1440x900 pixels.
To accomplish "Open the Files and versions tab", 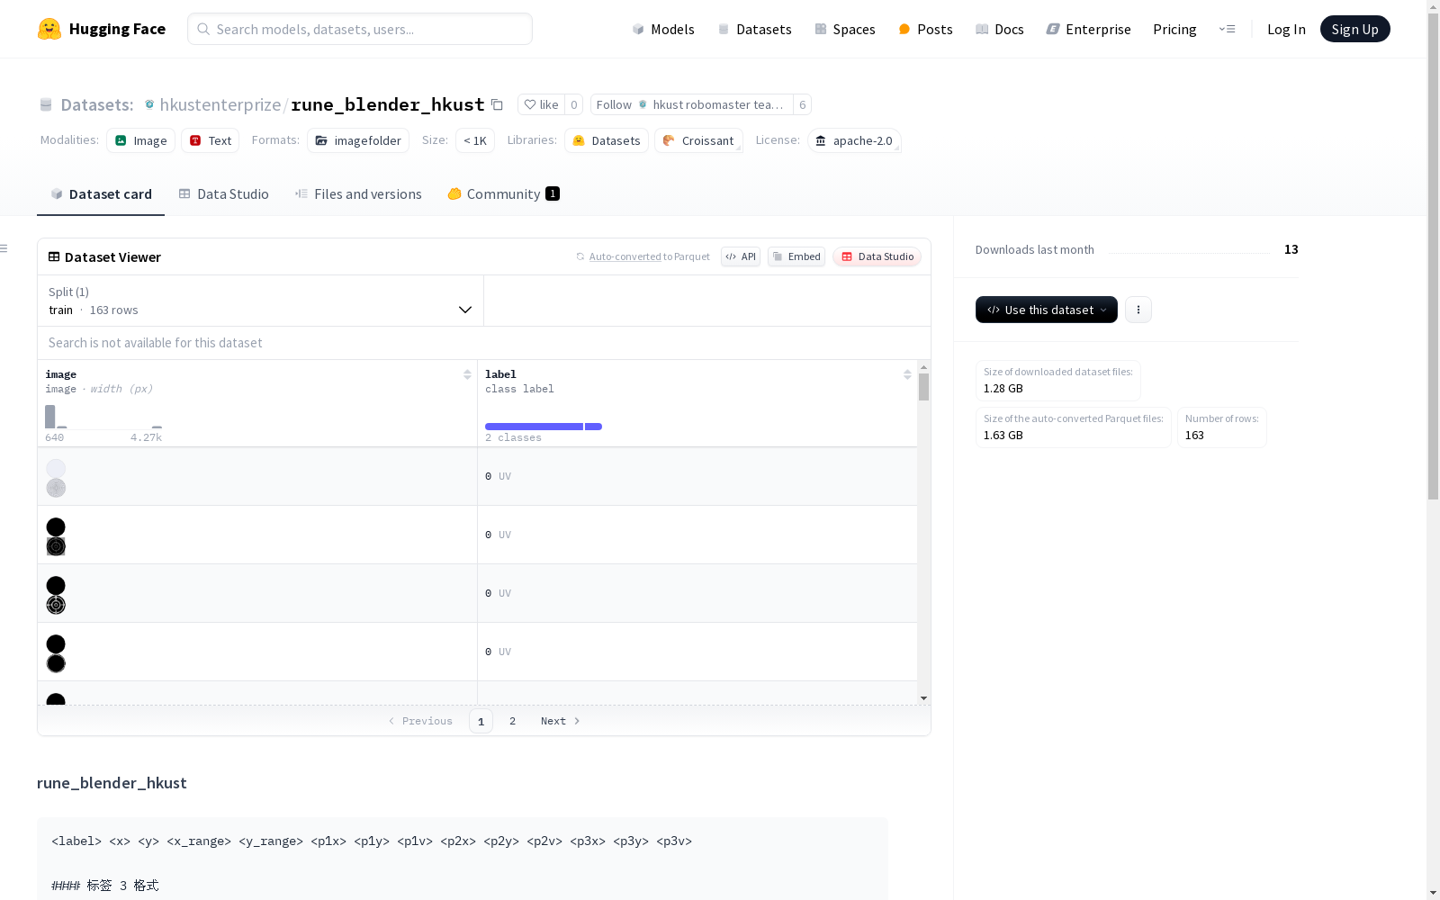I will pyautogui.click(x=358, y=194).
